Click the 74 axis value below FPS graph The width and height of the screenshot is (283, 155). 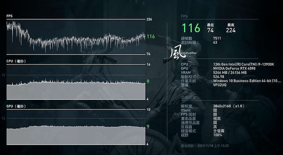148,54
